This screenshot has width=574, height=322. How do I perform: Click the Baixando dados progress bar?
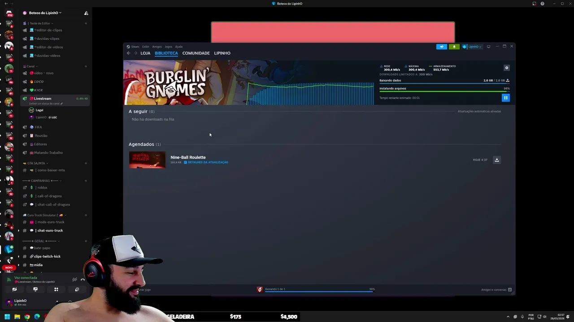(x=444, y=84)
